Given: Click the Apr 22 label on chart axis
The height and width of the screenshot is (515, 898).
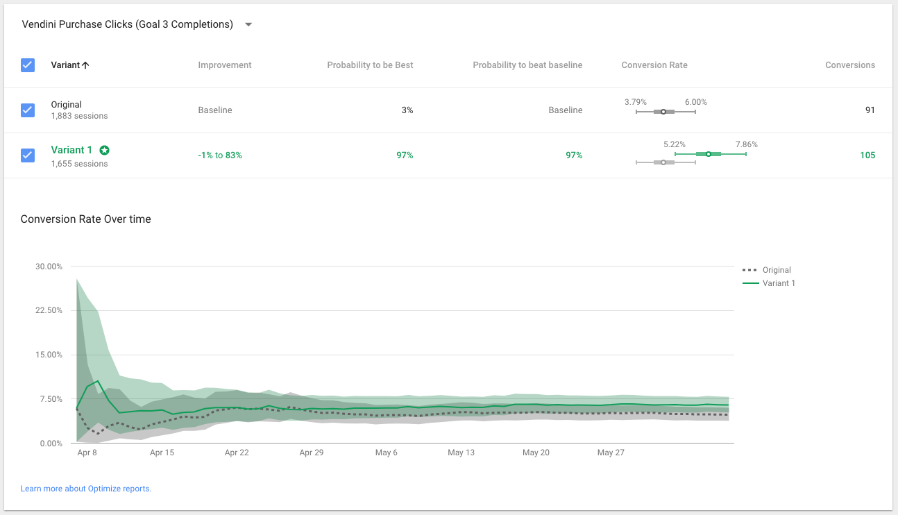Looking at the screenshot, I should [x=237, y=453].
